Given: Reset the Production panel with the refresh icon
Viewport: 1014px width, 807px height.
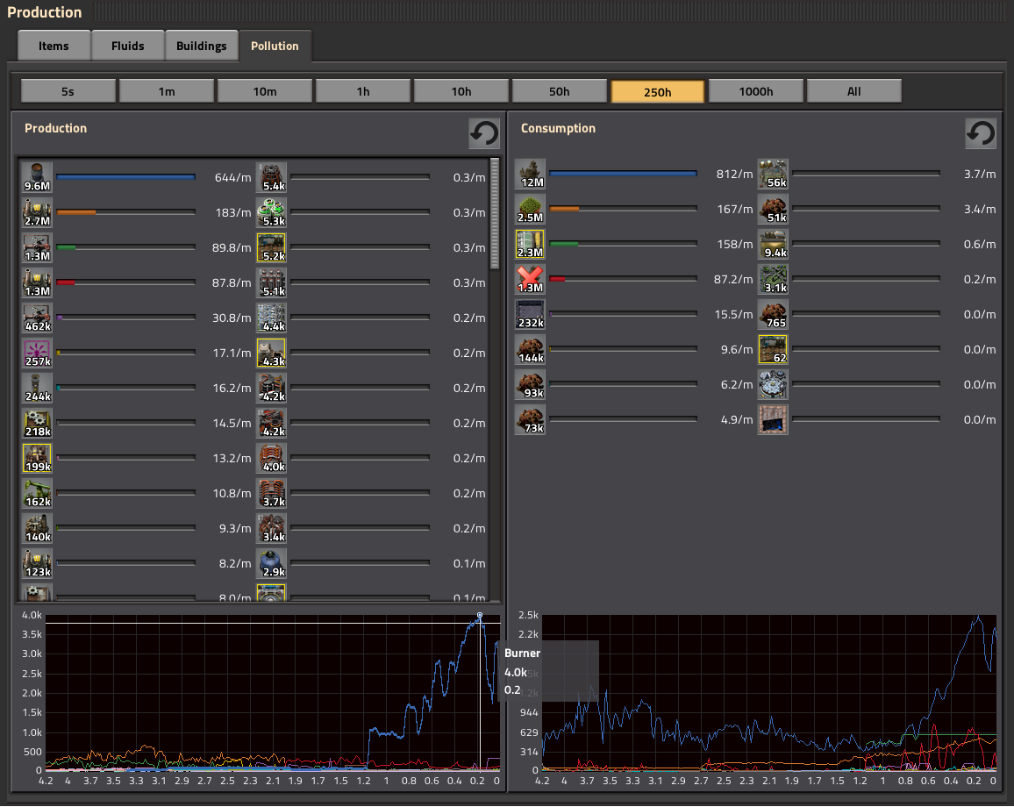Looking at the screenshot, I should (483, 133).
